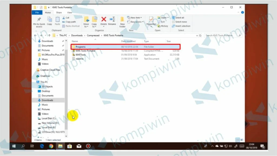Create a New folder
The height and width of the screenshot is (156, 277).
click(122, 22)
